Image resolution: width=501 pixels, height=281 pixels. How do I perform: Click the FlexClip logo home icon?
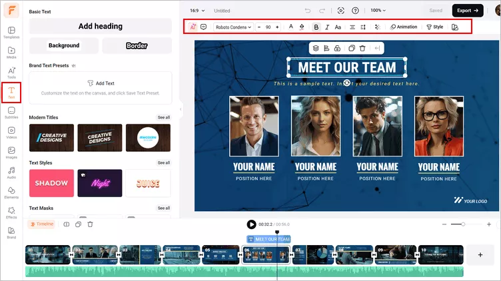11,10
